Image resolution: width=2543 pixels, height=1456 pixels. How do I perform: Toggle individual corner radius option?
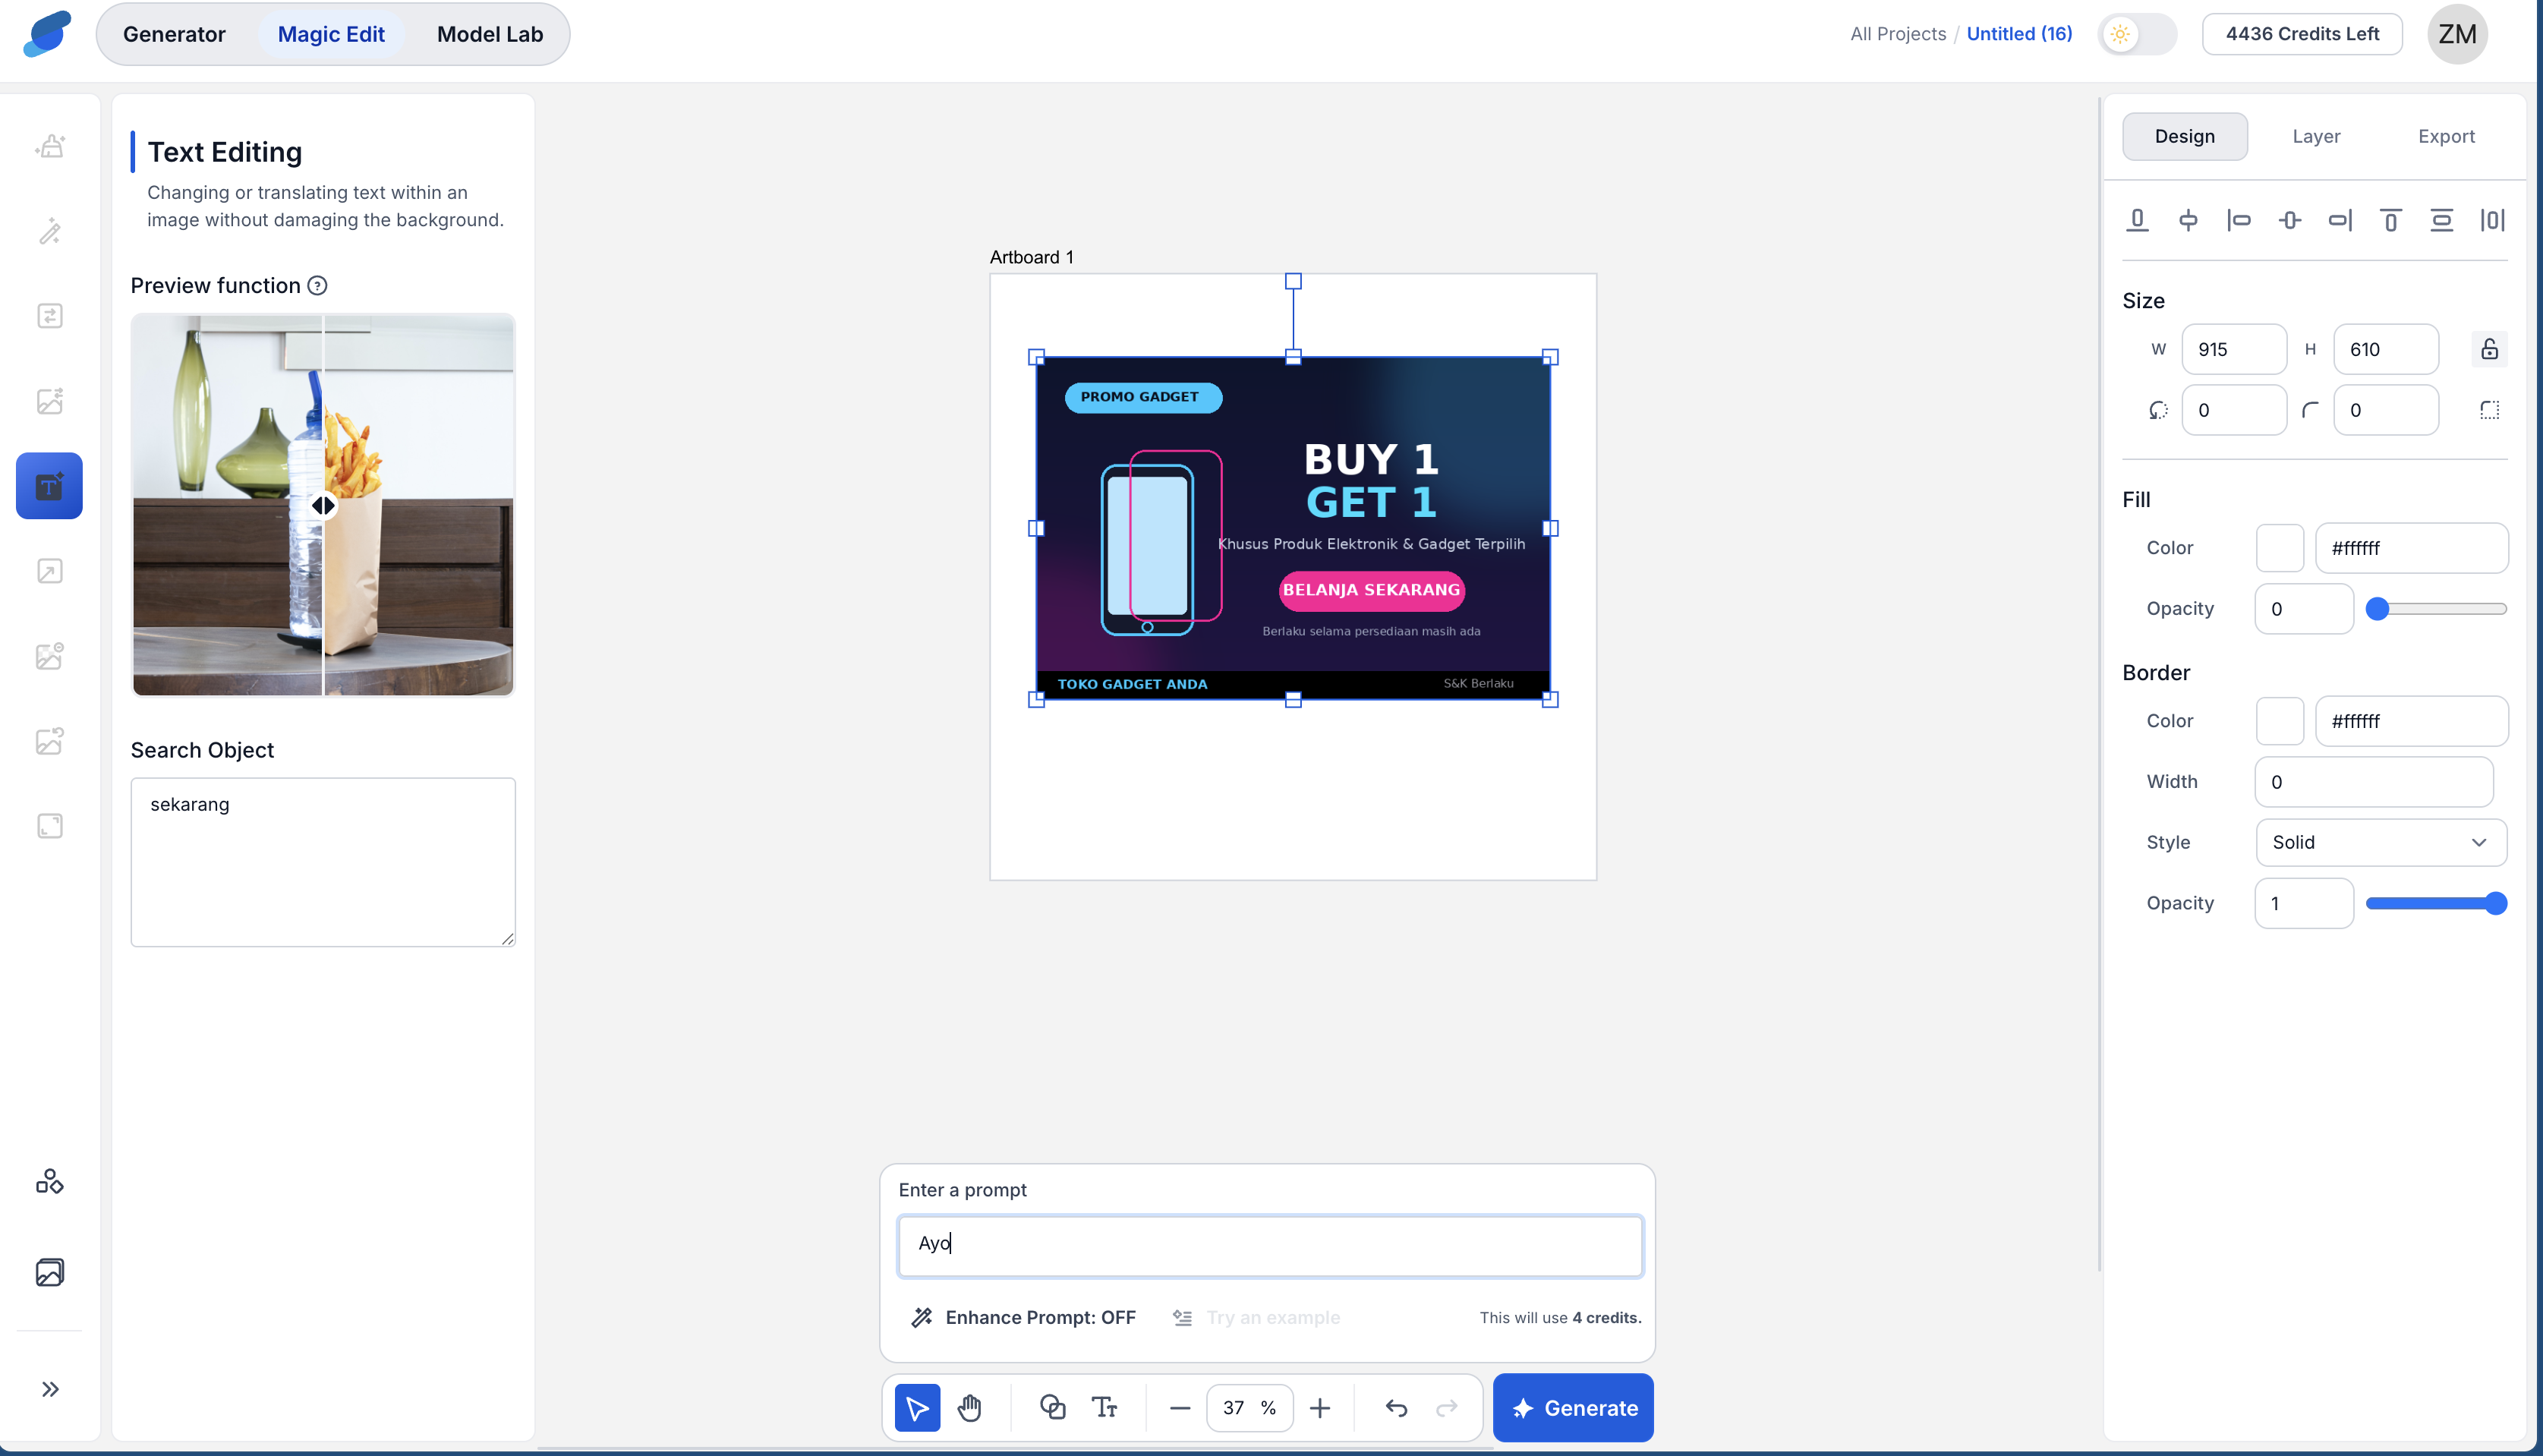(2490, 410)
